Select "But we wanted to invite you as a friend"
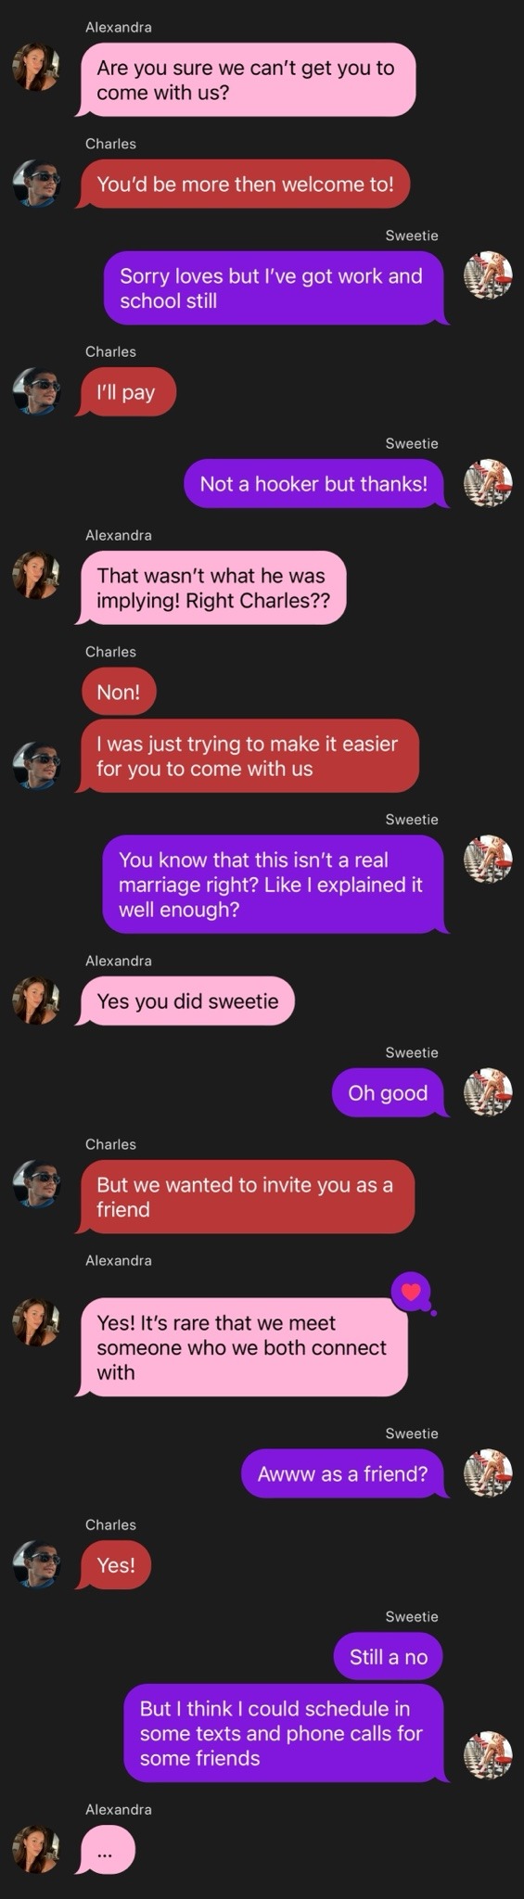The width and height of the screenshot is (524, 1899). pyautogui.click(x=246, y=1196)
